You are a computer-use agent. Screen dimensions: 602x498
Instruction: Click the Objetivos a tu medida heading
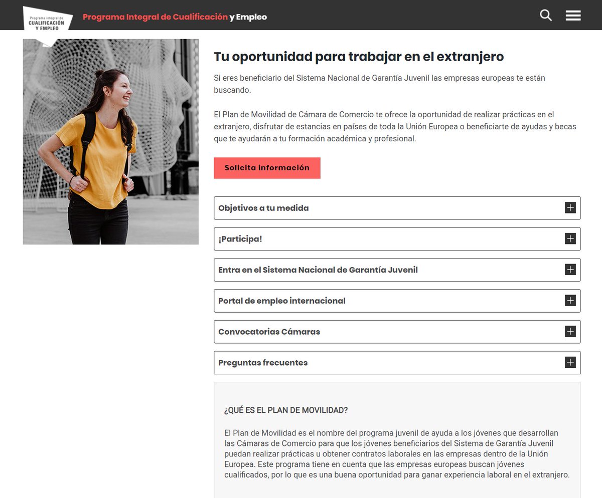pyautogui.click(x=263, y=208)
